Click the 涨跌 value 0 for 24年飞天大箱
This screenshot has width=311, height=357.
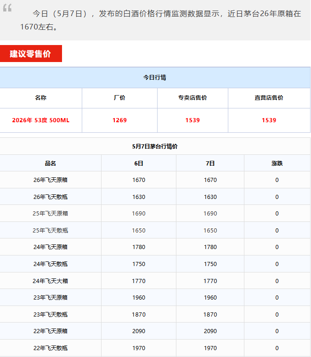pos(277,281)
